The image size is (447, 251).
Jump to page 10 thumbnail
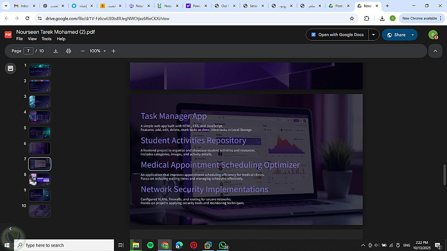[40, 211]
